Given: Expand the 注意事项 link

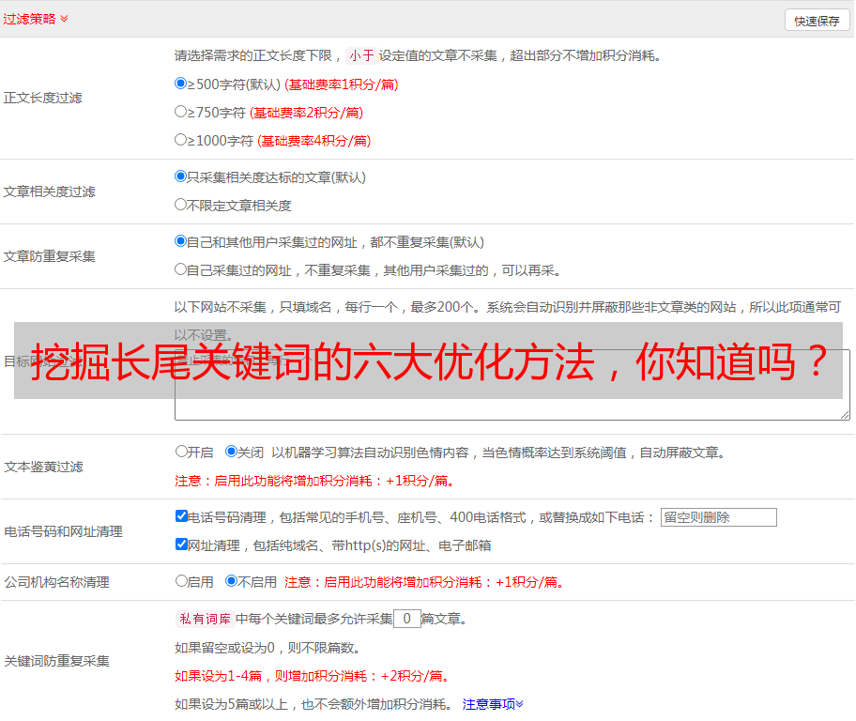Looking at the screenshot, I should pyautogui.click(x=493, y=704).
